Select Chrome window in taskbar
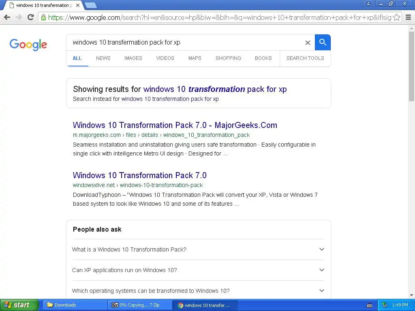Screen dimensions: 415x311 [205, 305]
